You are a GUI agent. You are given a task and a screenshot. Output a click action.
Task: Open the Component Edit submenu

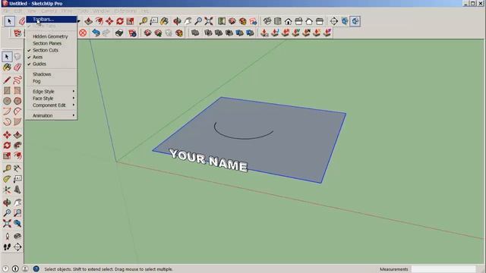coord(51,105)
